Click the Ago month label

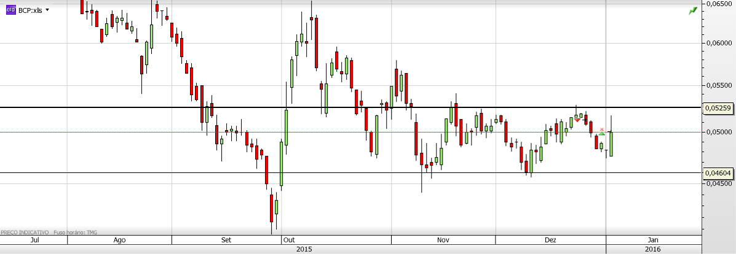pos(120,240)
